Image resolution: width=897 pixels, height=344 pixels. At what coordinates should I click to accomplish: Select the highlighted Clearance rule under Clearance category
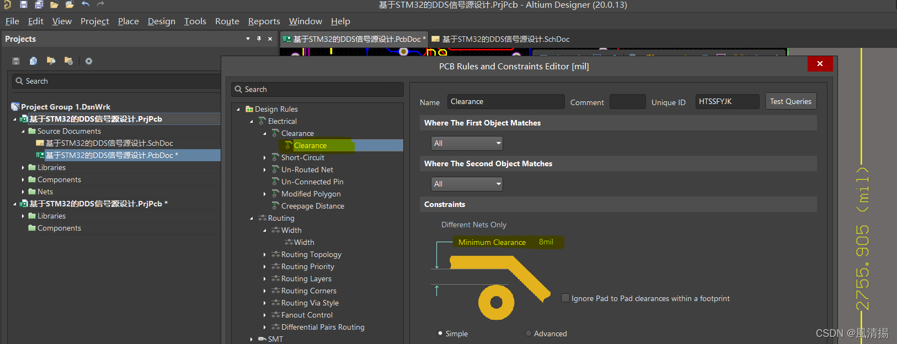click(x=310, y=145)
